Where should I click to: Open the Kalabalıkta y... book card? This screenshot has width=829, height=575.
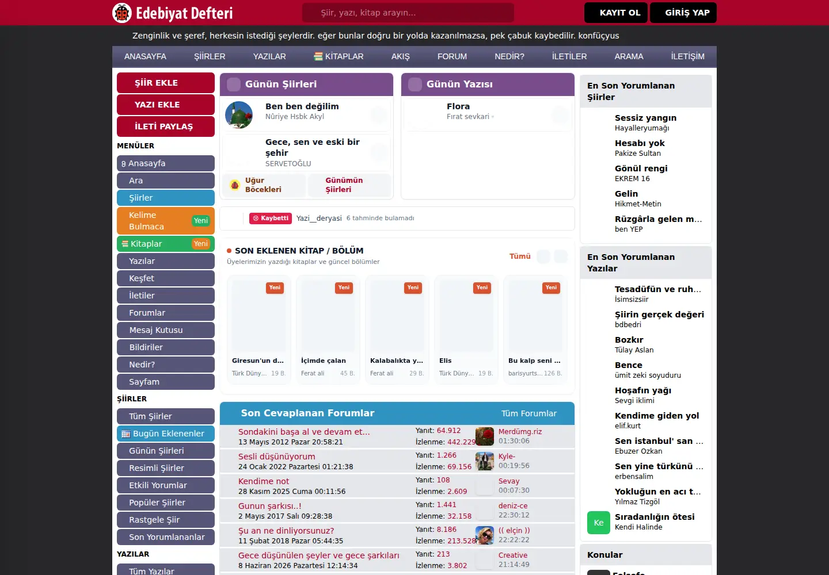point(397,329)
